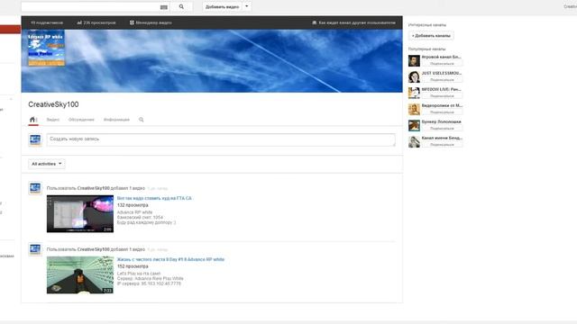Subscribe to 'Видеоролики от М...' channel
Viewport: 577px width, 324px height.
click(x=442, y=112)
